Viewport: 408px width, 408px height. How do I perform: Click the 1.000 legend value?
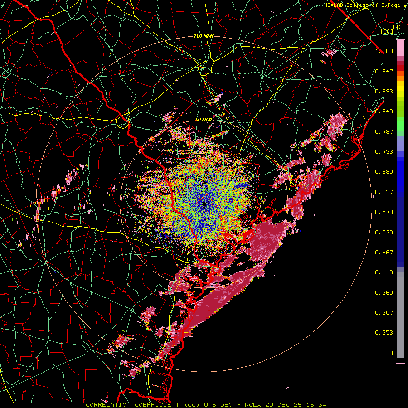click(384, 51)
